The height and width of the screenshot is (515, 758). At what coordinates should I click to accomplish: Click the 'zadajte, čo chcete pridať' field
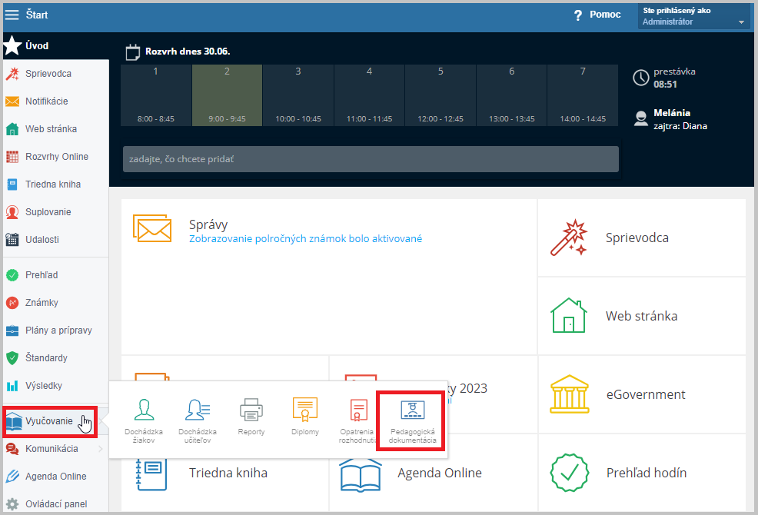click(370, 159)
